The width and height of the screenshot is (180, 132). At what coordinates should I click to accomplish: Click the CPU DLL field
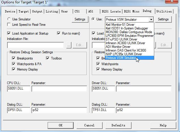tap(19, 89)
